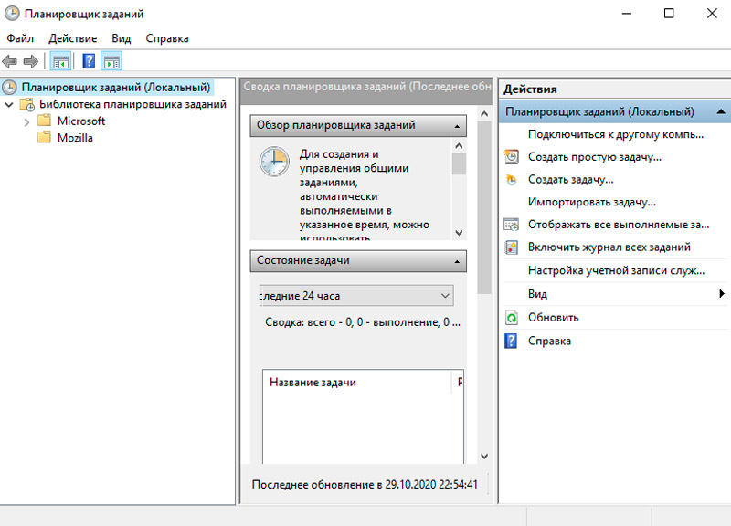
Task: Select Планировщик заданий (Локальный) tree root
Action: click(116, 87)
